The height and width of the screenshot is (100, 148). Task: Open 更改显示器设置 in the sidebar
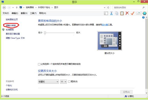[13, 34]
